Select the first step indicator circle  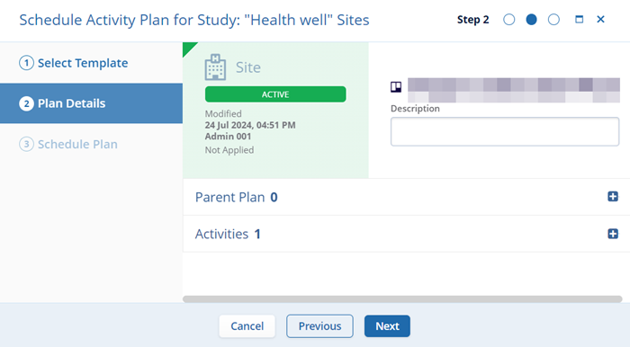509,19
